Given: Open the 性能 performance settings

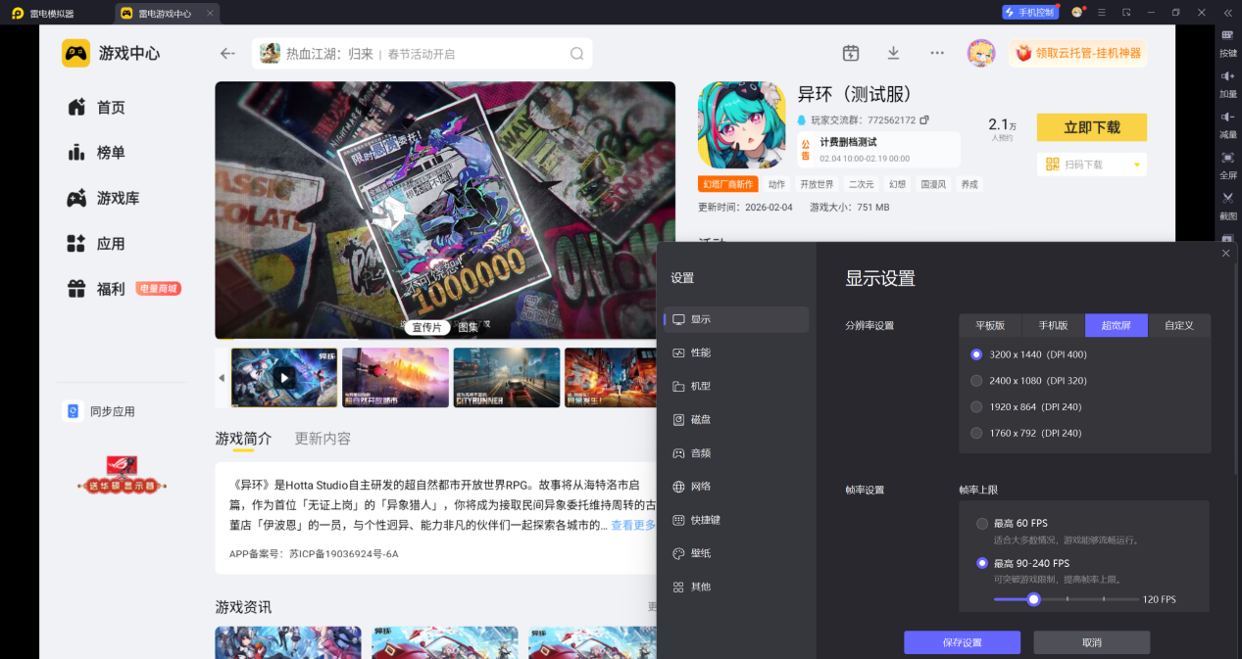Looking at the screenshot, I should (736, 353).
